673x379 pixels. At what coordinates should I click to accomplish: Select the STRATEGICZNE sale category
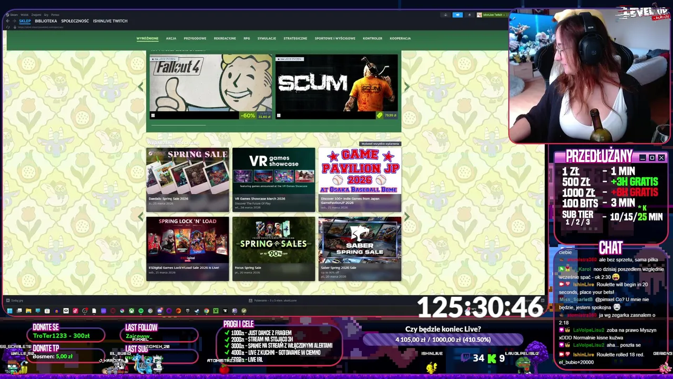coord(295,38)
